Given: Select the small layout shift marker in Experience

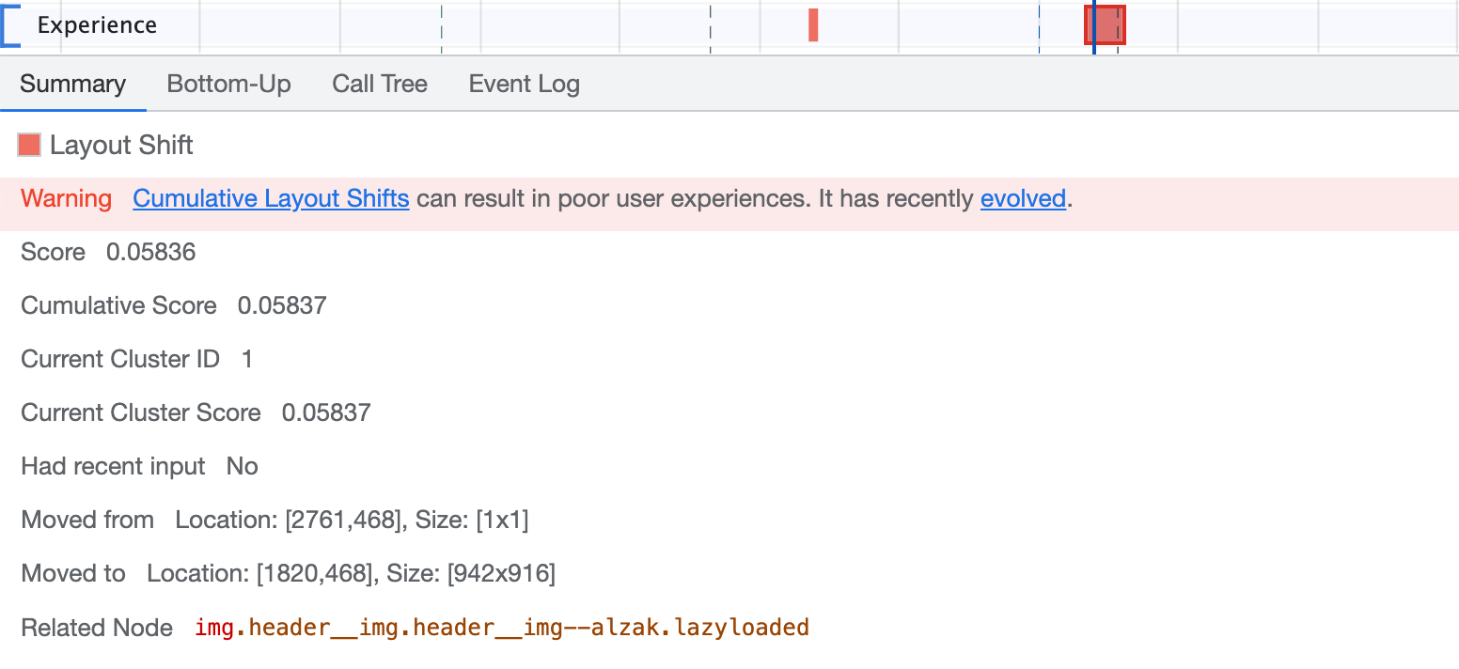Looking at the screenshot, I should (813, 25).
